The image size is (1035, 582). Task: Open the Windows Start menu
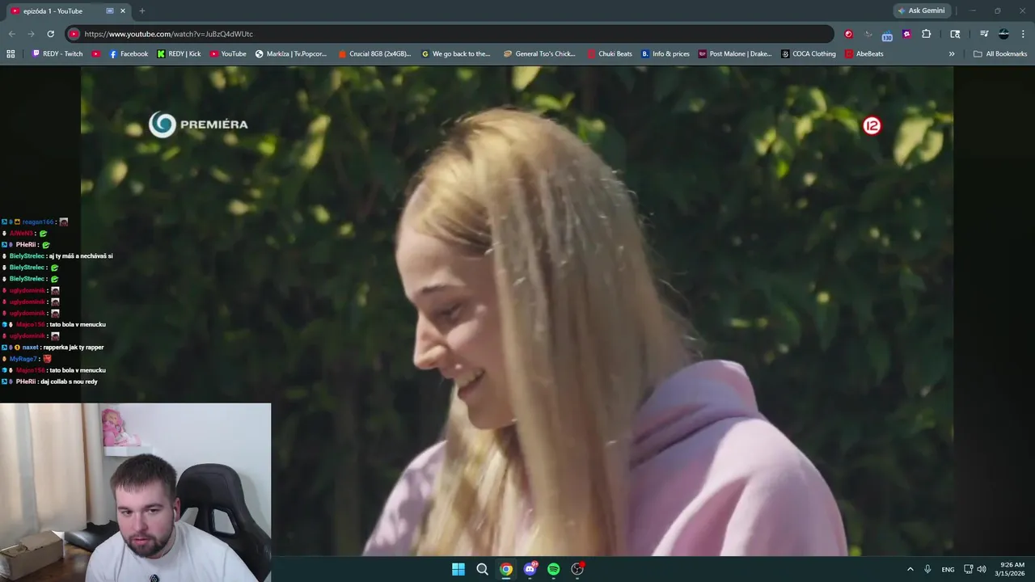tap(458, 569)
